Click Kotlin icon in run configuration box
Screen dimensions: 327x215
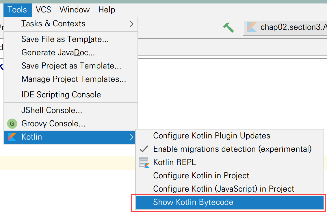click(252, 27)
